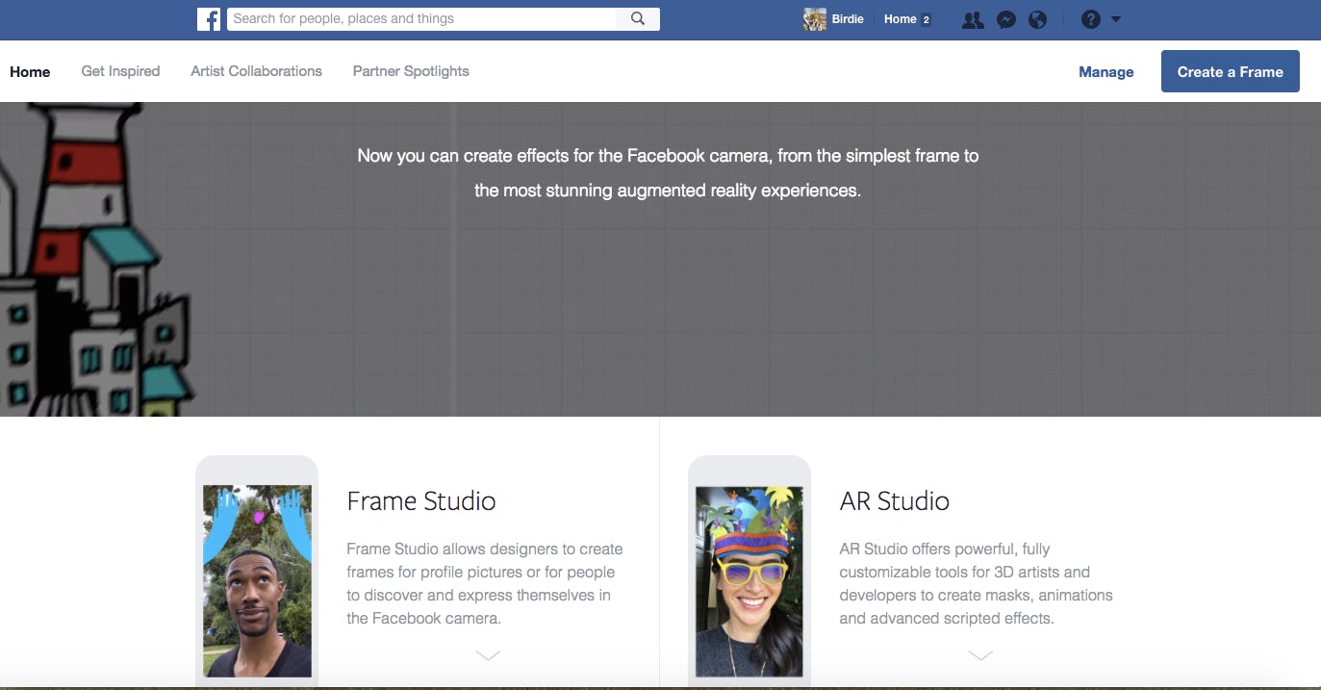1321x690 pixels.
Task: Open the Friend Requests icon
Action: [x=973, y=19]
